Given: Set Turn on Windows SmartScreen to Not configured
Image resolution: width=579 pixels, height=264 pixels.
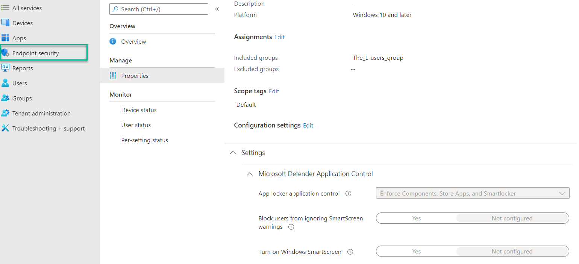Looking at the screenshot, I should click(512, 251).
